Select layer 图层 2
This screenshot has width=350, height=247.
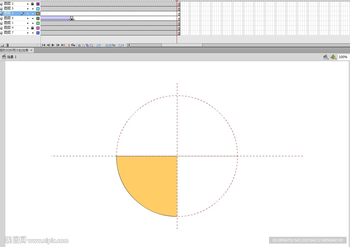pyautogui.click(x=9, y=3)
